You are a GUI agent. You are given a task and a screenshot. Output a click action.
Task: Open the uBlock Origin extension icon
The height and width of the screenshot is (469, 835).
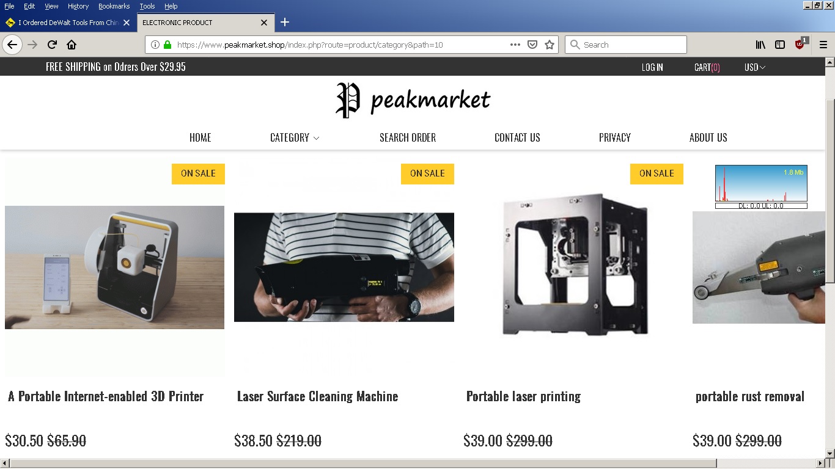(800, 44)
